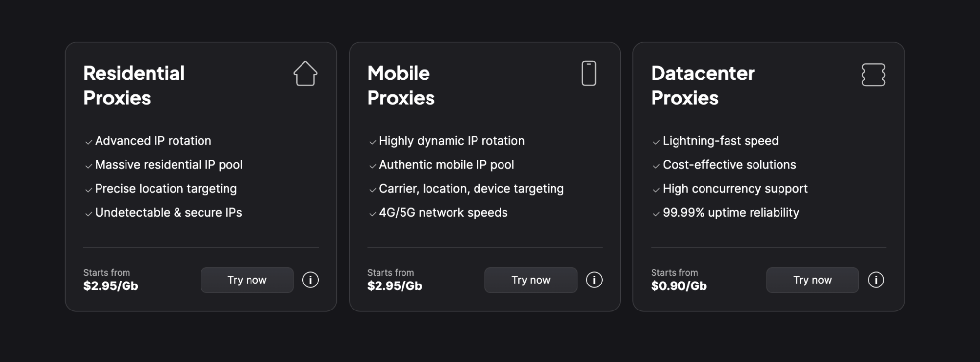The width and height of the screenshot is (980, 362).
Task: Click the $0.90/Gb datacenter price
Action: click(x=679, y=286)
